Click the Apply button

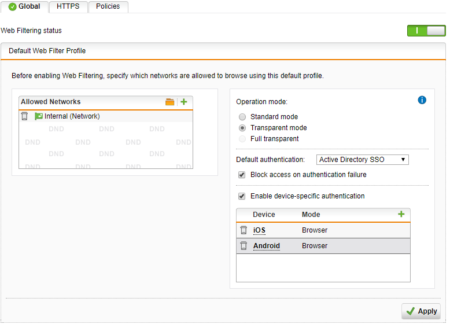(421, 311)
